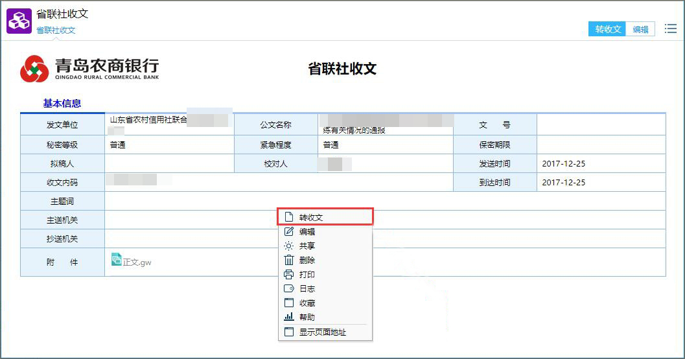Open 帮助 from the context menu
This screenshot has width=685, height=359.
(325, 317)
